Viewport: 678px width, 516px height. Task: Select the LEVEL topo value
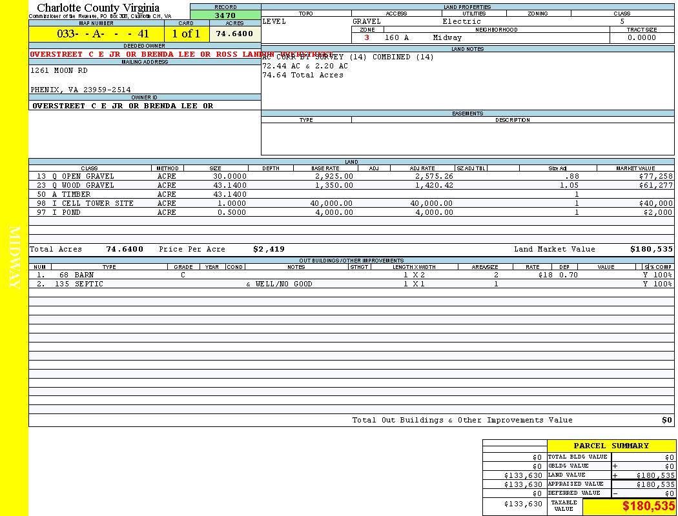tap(274, 21)
